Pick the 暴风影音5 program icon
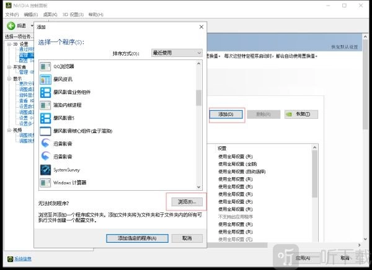This screenshot has width=372, height=270. 45,118
